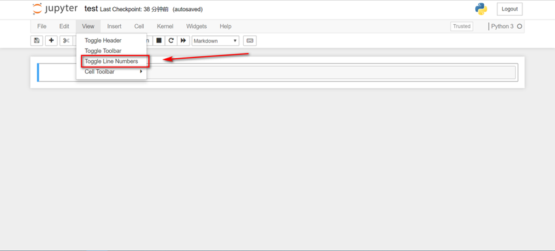Viewport: 555px width, 251px height.
Task: Click the Trusted notebook button
Action: tap(462, 26)
